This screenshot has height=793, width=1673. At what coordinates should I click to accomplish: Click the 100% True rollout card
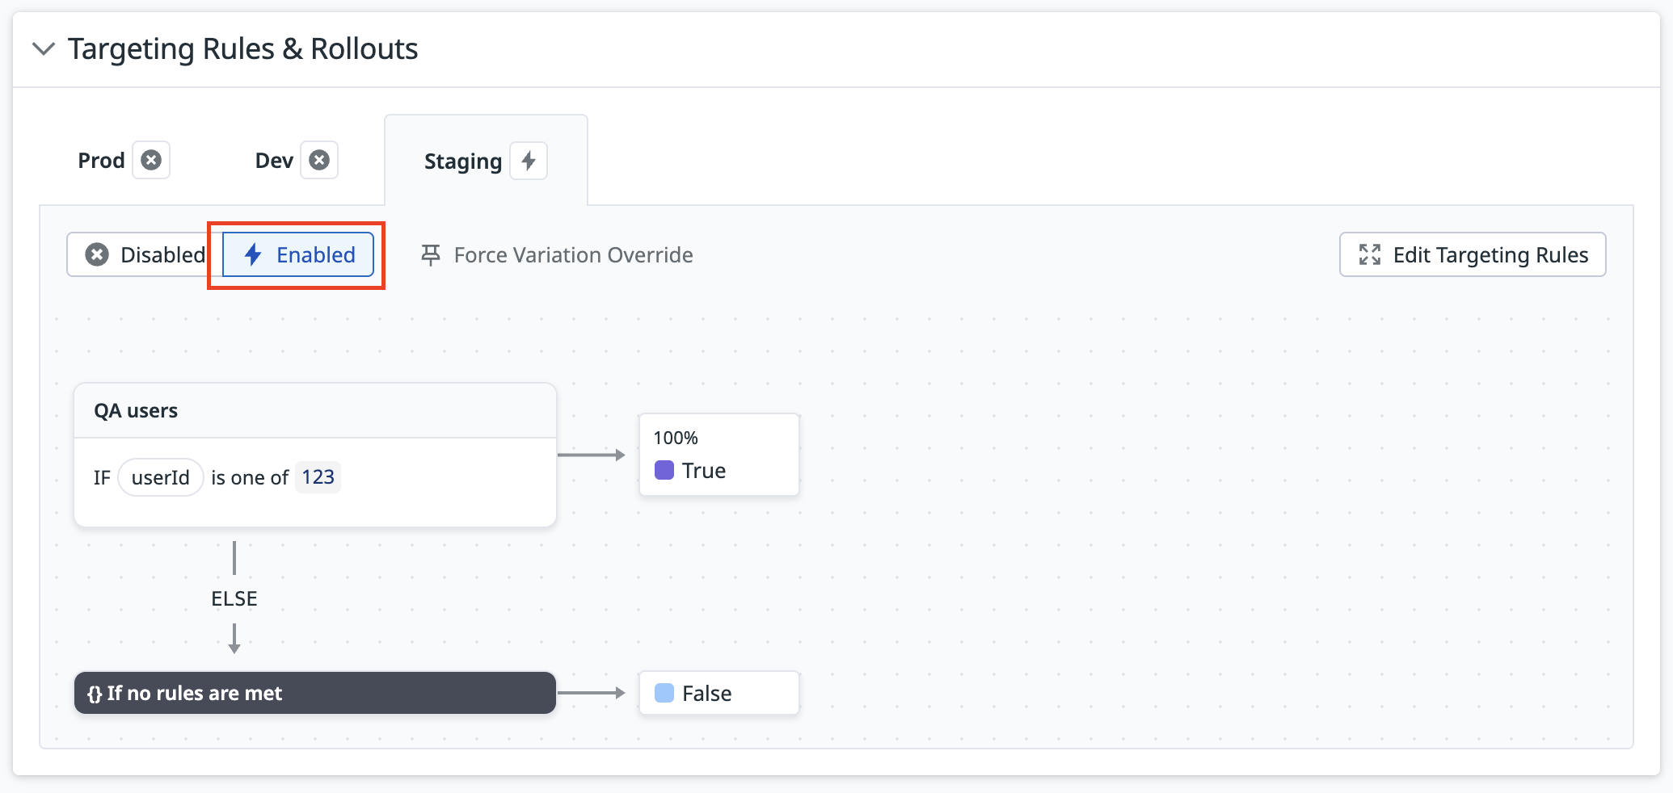point(719,455)
